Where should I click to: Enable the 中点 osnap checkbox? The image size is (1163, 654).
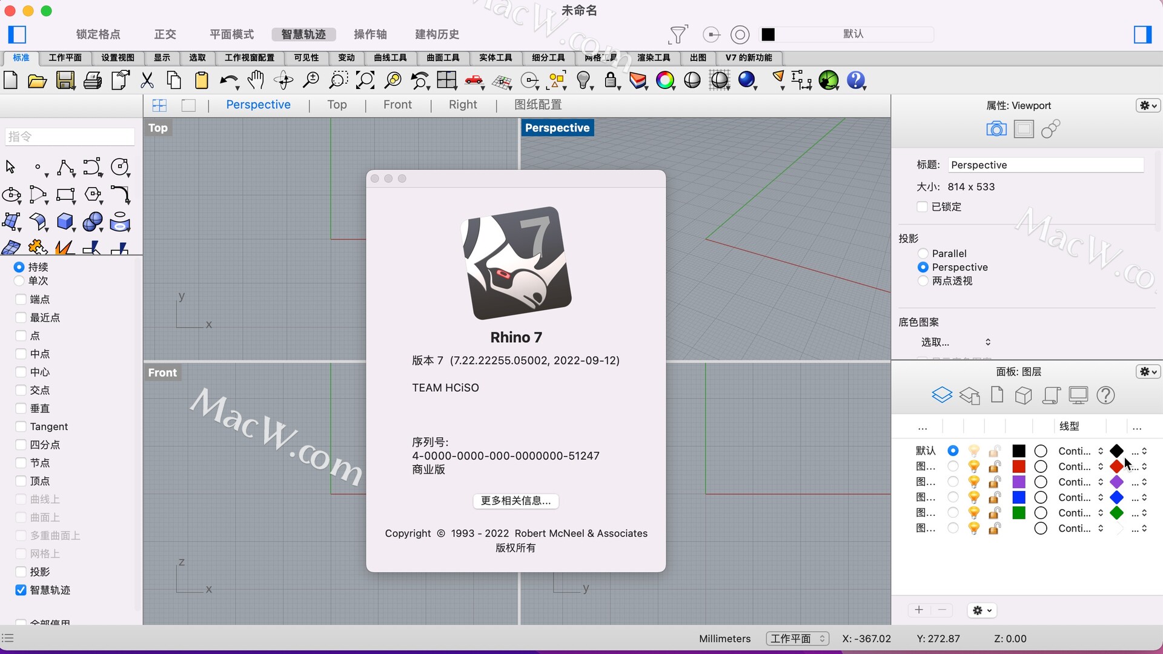pyautogui.click(x=21, y=354)
